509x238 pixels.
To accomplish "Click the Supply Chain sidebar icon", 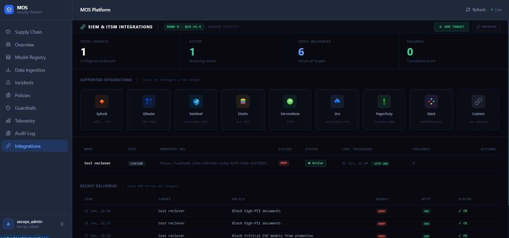I will point(8,32).
